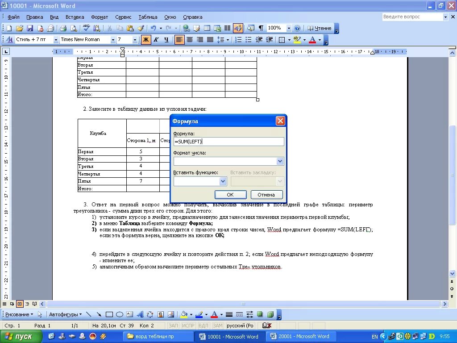Select the Format Painter brush icon
Screen dimensions: 457x343
tap(141, 28)
